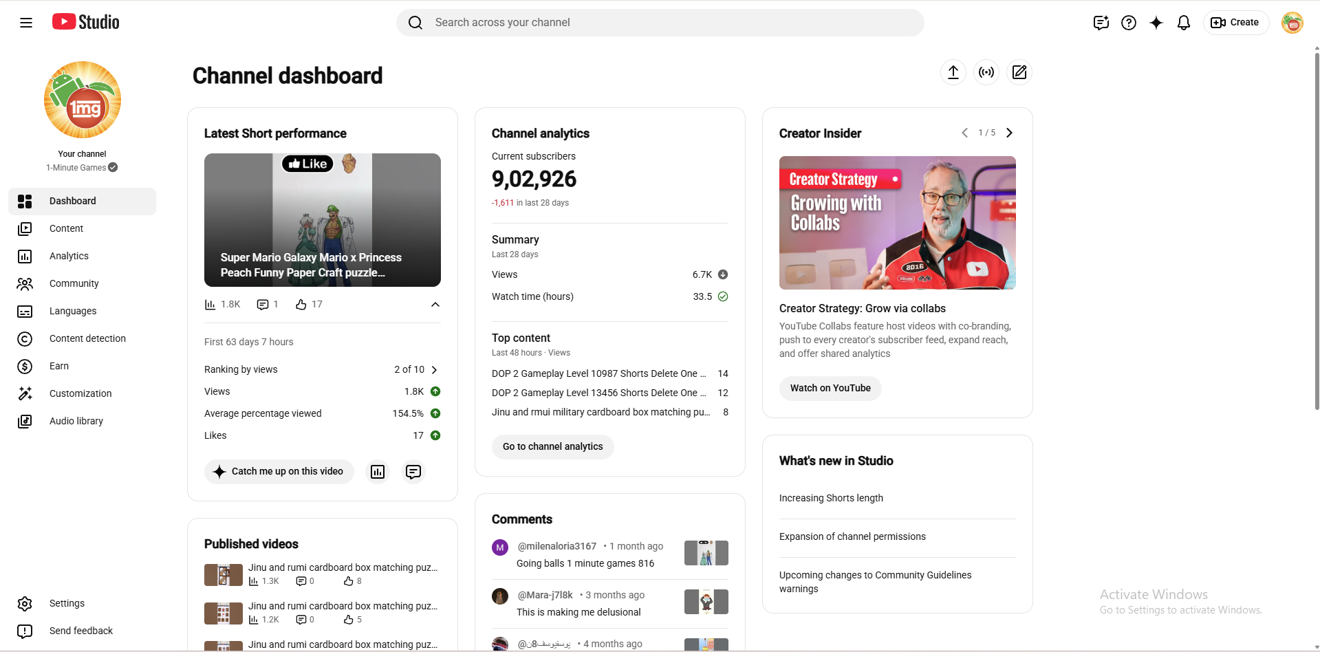
Task: Click the views bar chart icon showing 1.8K
Action: [210, 305]
